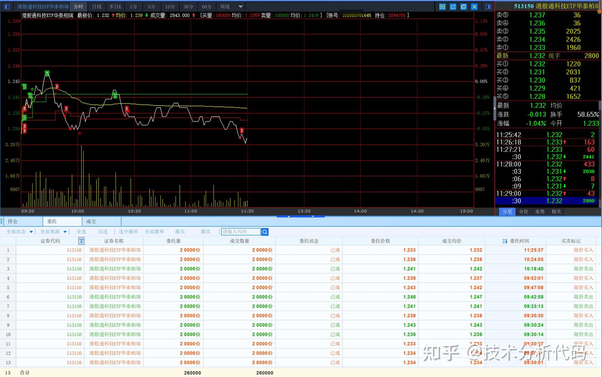Click the B buy marker near 11:25 on chart

(242, 131)
